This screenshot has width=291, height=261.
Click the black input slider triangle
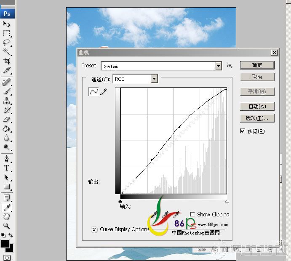[x=120, y=201]
